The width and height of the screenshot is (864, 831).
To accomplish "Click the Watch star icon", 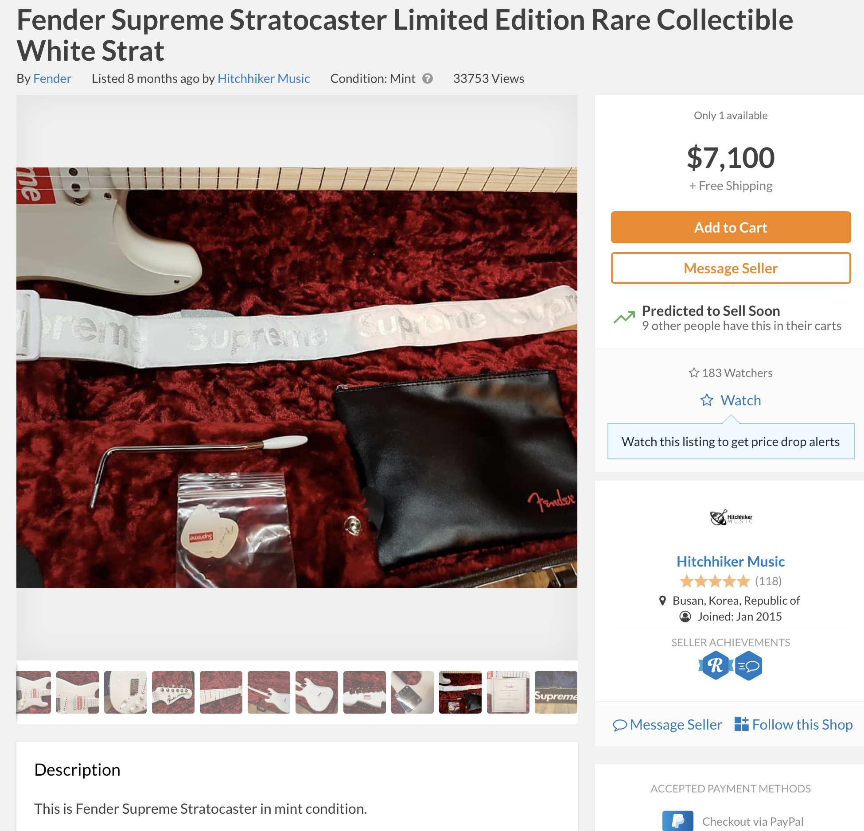I will [x=707, y=400].
